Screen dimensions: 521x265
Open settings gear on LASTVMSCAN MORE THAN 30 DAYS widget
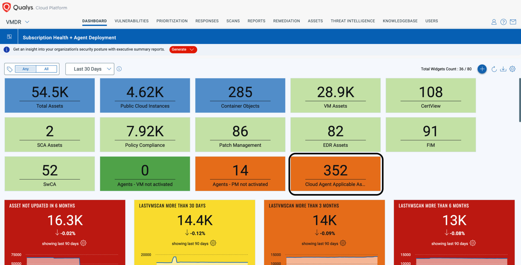pos(213,243)
